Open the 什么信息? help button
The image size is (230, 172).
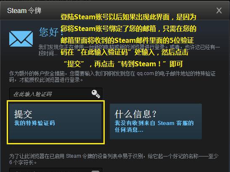point(156,121)
